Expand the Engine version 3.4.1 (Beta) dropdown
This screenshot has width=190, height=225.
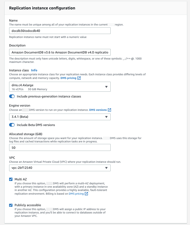click(60, 117)
